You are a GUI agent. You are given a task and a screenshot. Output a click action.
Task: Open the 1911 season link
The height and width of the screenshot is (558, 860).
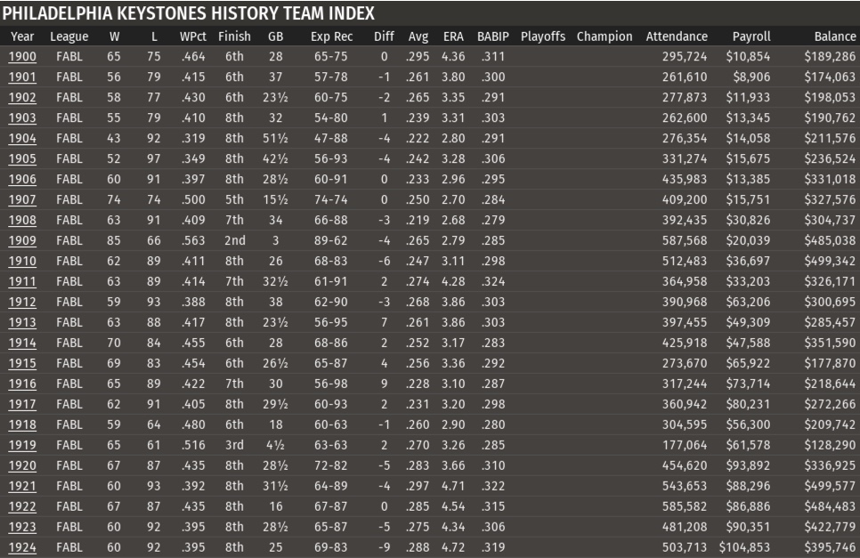[x=22, y=282]
